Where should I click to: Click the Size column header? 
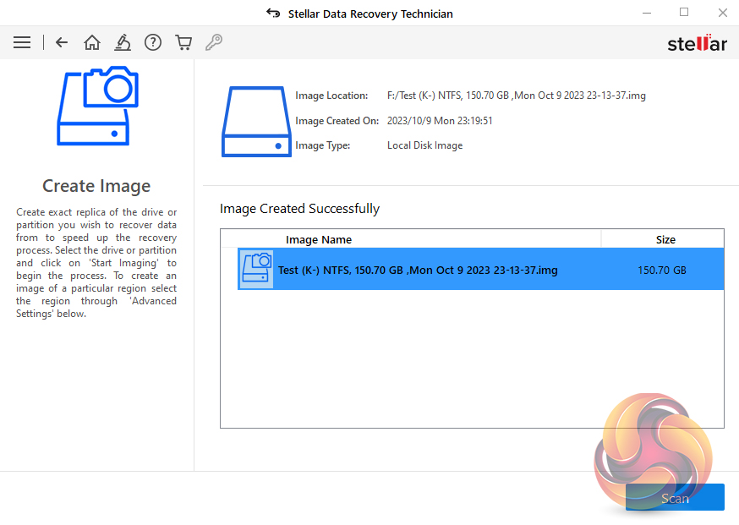665,239
